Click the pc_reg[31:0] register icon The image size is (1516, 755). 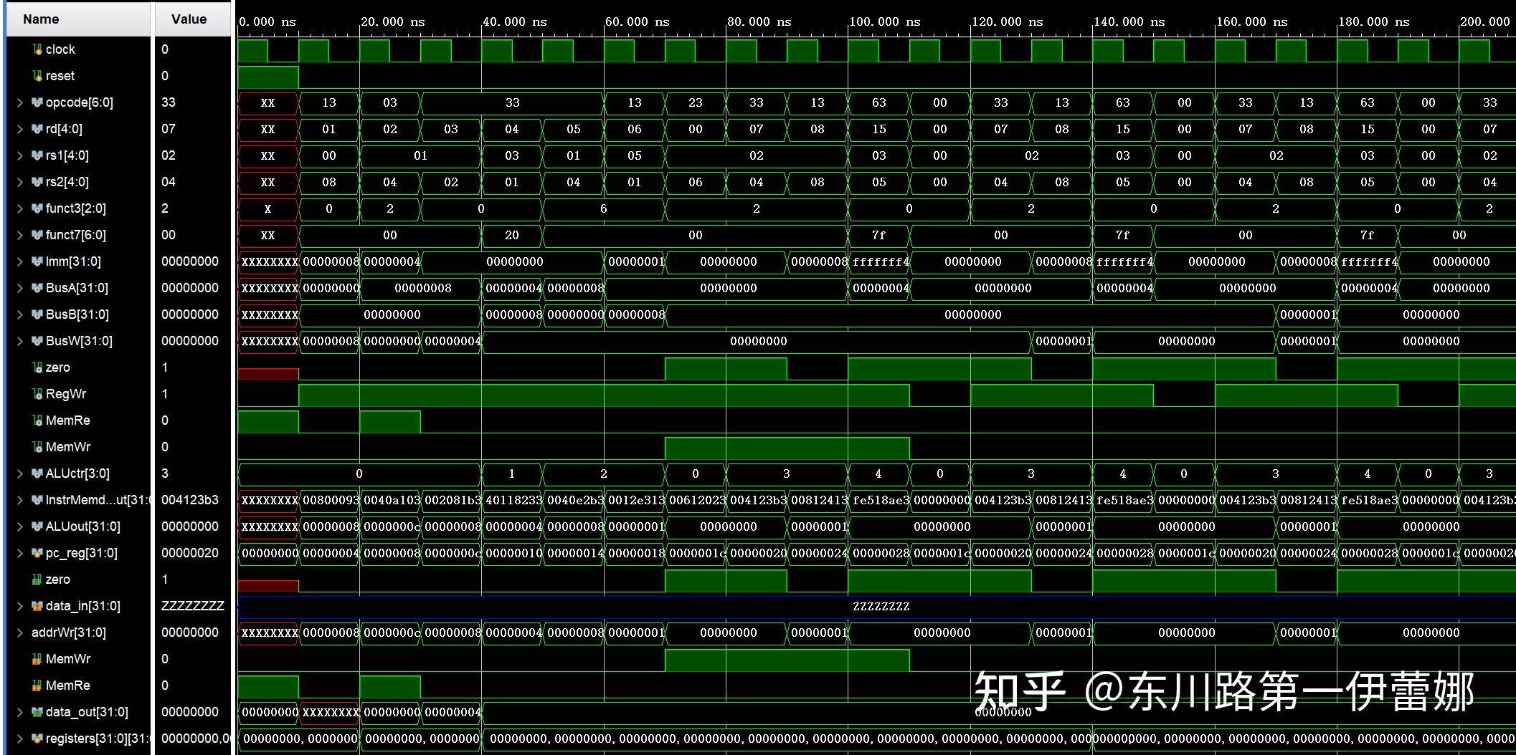(37, 553)
